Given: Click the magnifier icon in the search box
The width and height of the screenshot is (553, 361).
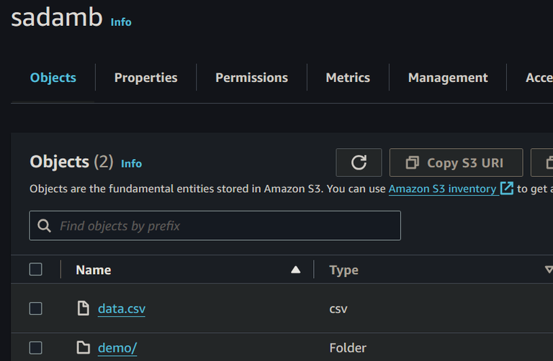Looking at the screenshot, I should 45,226.
